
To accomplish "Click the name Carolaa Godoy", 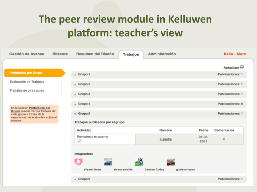I will [x=154, y=169].
